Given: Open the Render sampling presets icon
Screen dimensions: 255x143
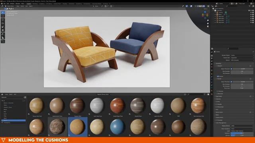Looking at the screenshot, I should [251, 79].
